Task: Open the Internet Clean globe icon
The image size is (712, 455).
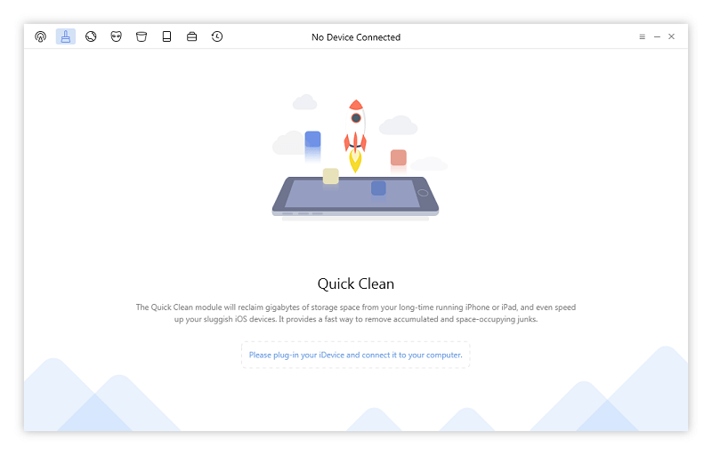Action: pyautogui.click(x=91, y=36)
